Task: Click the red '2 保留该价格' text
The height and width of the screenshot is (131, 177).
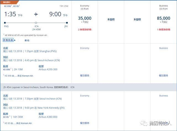Action: tap(85, 30)
